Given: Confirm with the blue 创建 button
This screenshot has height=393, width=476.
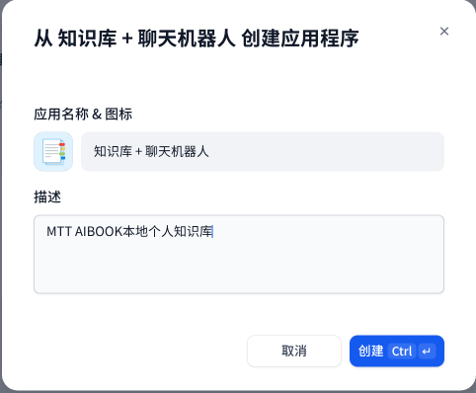Looking at the screenshot, I should click(x=397, y=351).
